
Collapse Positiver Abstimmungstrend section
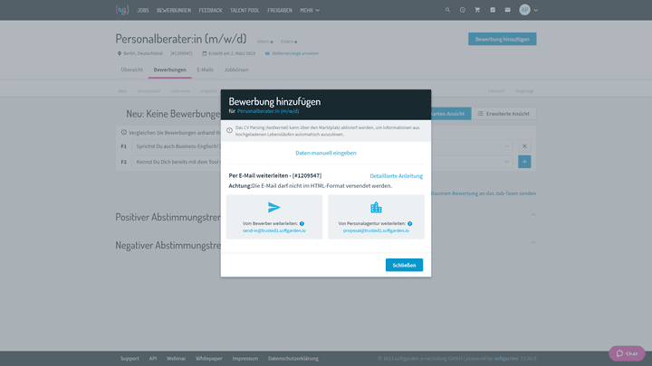click(x=533, y=214)
